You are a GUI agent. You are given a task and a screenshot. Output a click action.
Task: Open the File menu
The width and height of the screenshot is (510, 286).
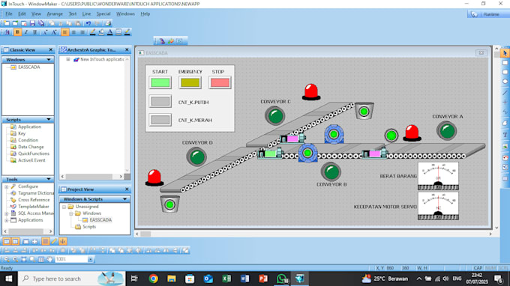coord(9,13)
